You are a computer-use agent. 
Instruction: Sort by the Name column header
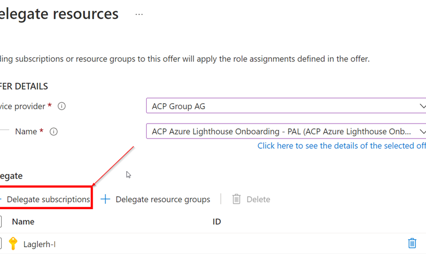pyautogui.click(x=23, y=222)
